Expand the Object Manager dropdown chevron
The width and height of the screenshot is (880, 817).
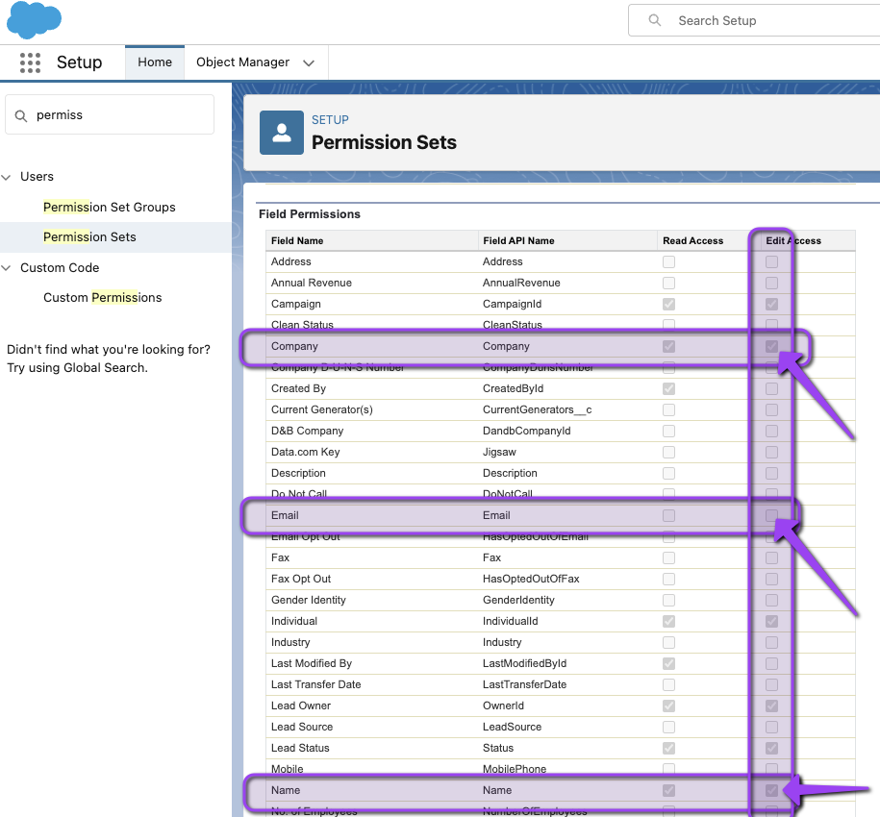(x=309, y=62)
